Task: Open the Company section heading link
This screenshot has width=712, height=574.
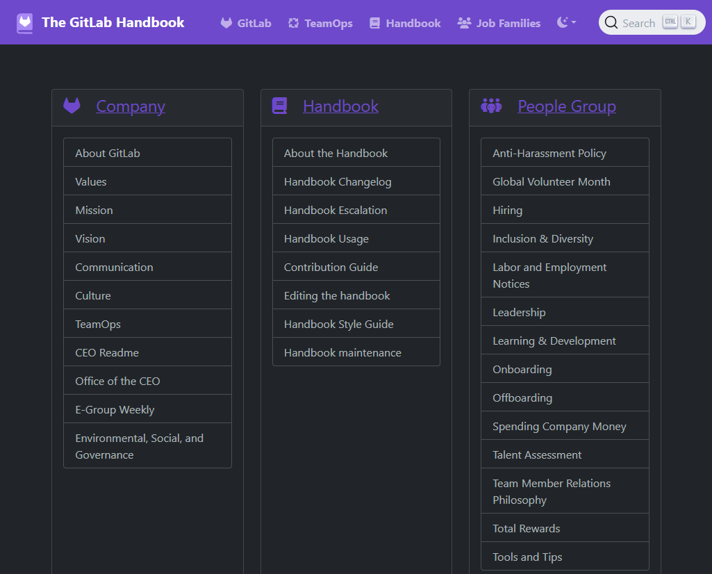Action: point(131,106)
